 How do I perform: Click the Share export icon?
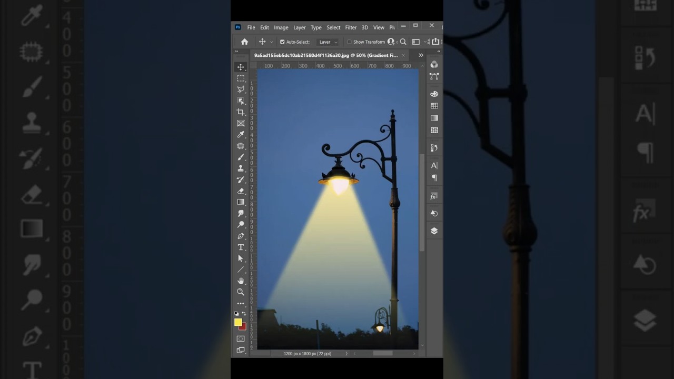(435, 42)
